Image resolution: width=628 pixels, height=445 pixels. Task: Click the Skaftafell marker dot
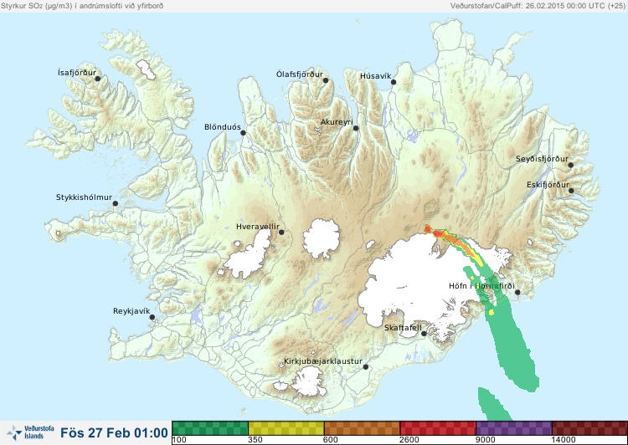point(424,334)
